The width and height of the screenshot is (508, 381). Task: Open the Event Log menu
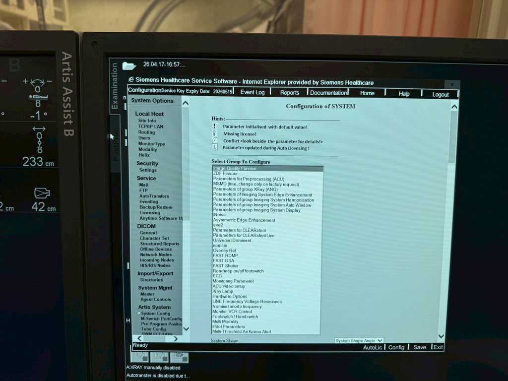pos(253,92)
